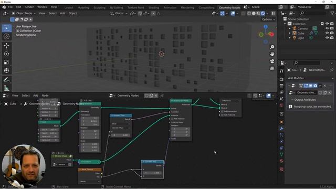Open the node editor Add menu
This screenshot has height=189, width=336.
pyautogui.click(x=36, y=96)
